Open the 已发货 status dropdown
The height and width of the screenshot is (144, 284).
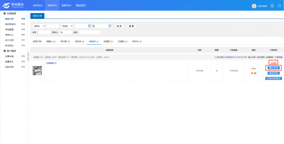pyautogui.click(x=67, y=26)
